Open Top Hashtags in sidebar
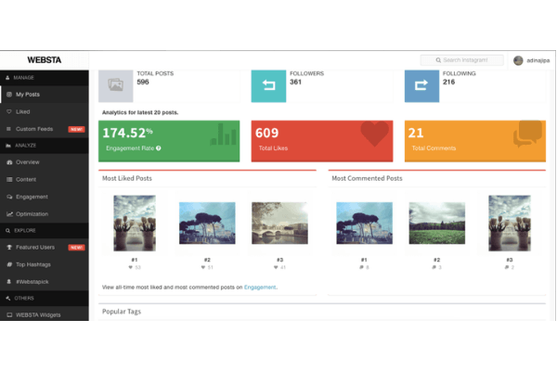The image size is (557, 371). pyautogui.click(x=45, y=264)
